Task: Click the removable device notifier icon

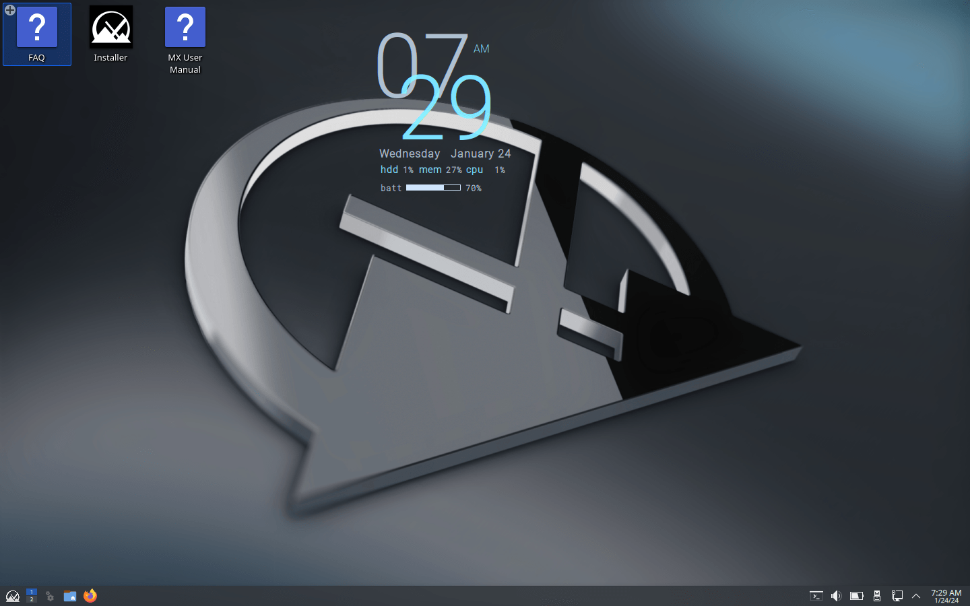Action: [877, 596]
